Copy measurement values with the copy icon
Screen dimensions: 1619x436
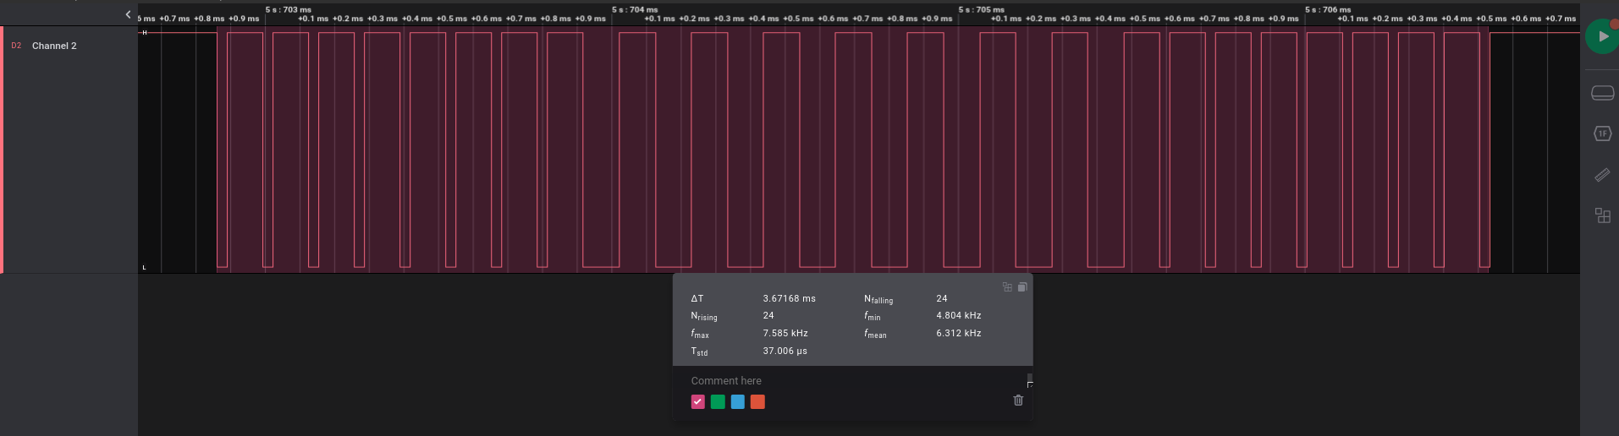click(1022, 287)
